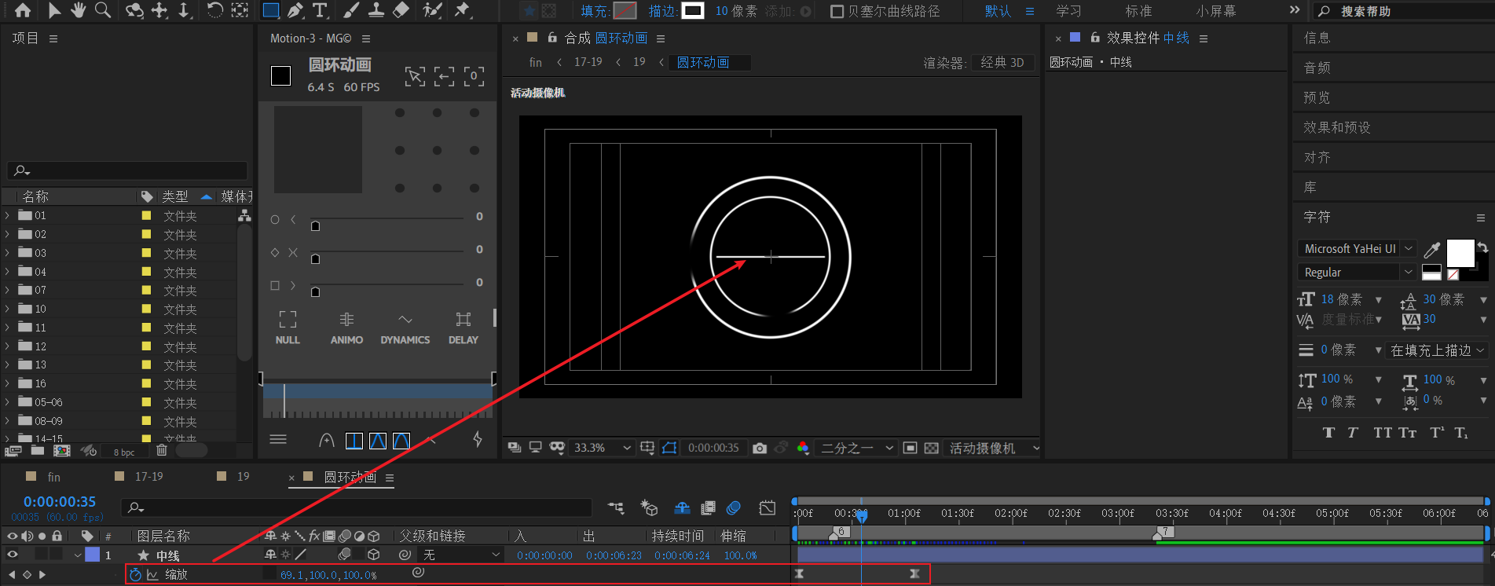Viewport: 1495px width, 586px height.
Task: Toggle 3D layer switch for 中线
Action: click(374, 555)
